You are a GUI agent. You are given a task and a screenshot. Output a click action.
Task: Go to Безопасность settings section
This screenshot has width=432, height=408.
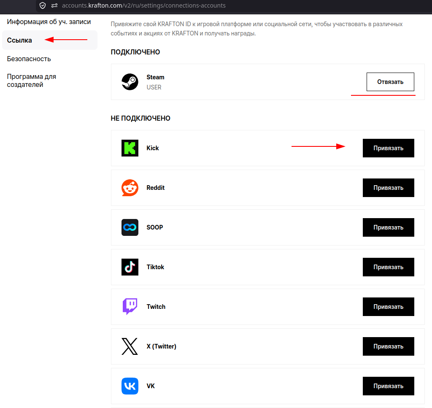[29, 59]
